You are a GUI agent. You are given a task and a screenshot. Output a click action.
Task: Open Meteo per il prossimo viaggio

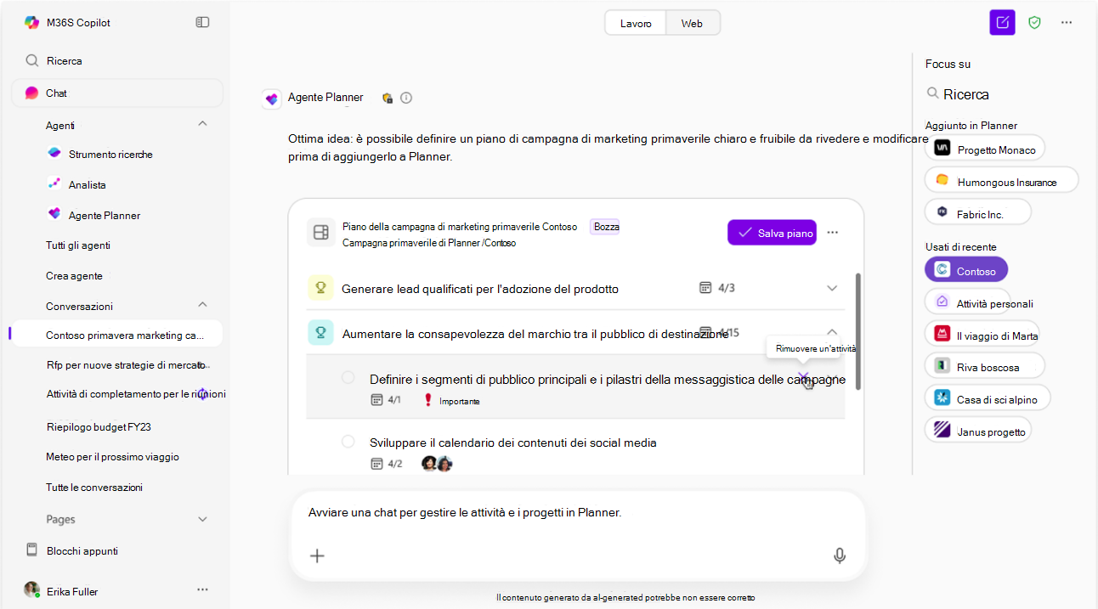(x=112, y=456)
